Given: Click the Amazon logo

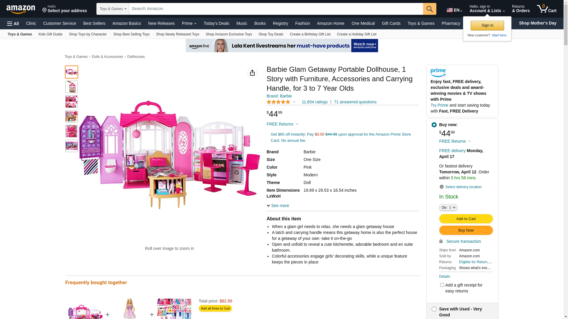Looking at the screenshot, I should [x=21, y=9].
